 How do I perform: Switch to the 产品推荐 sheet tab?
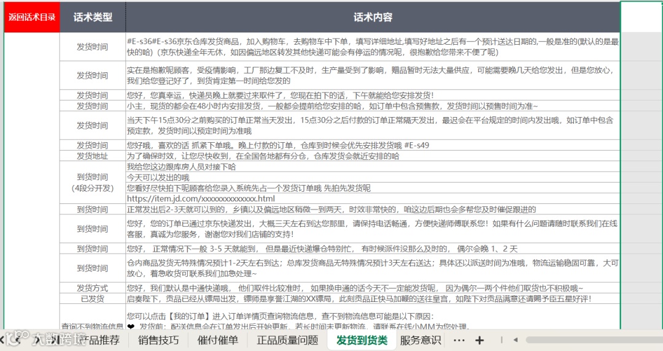100,340
